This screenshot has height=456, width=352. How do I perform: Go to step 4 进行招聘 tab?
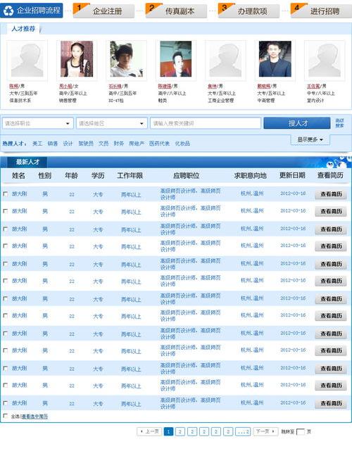(321, 11)
